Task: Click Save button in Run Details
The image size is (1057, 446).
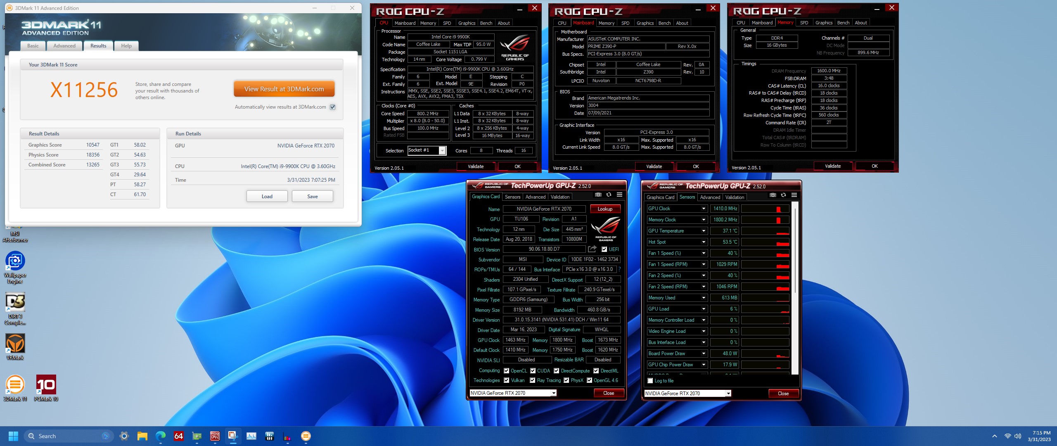Action: [x=313, y=197]
